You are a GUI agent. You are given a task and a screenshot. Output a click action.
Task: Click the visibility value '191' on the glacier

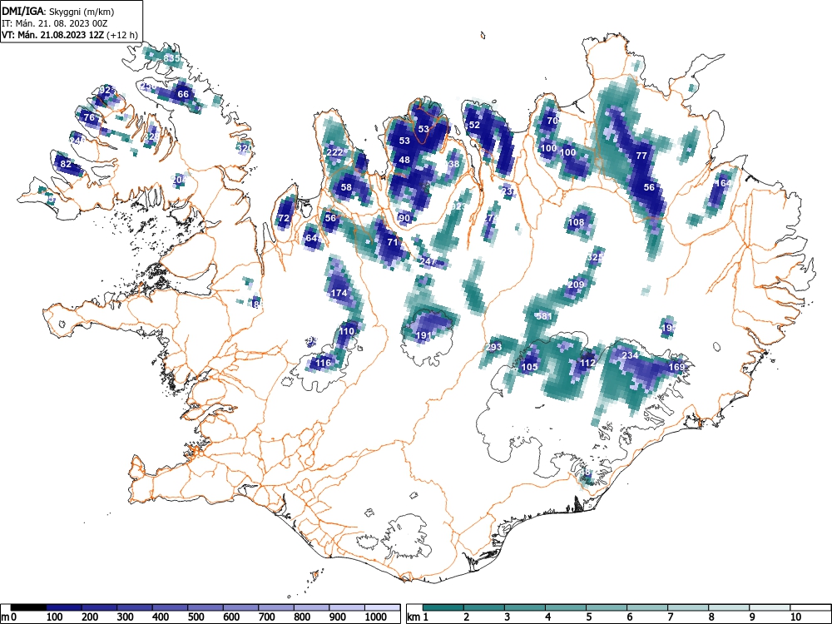(423, 335)
